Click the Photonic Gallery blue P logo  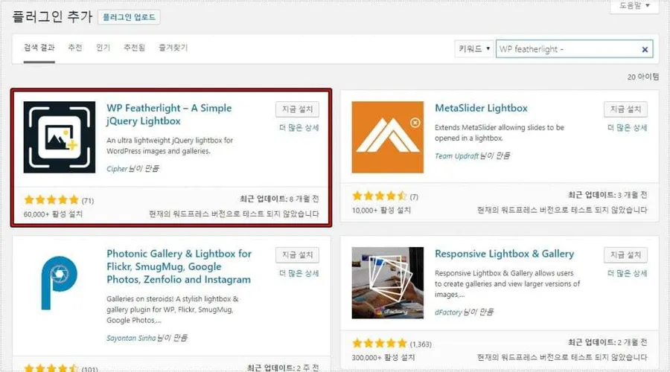pos(60,283)
